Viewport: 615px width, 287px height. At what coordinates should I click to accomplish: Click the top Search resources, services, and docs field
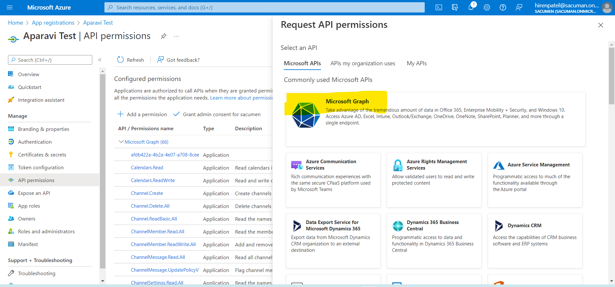[265, 7]
